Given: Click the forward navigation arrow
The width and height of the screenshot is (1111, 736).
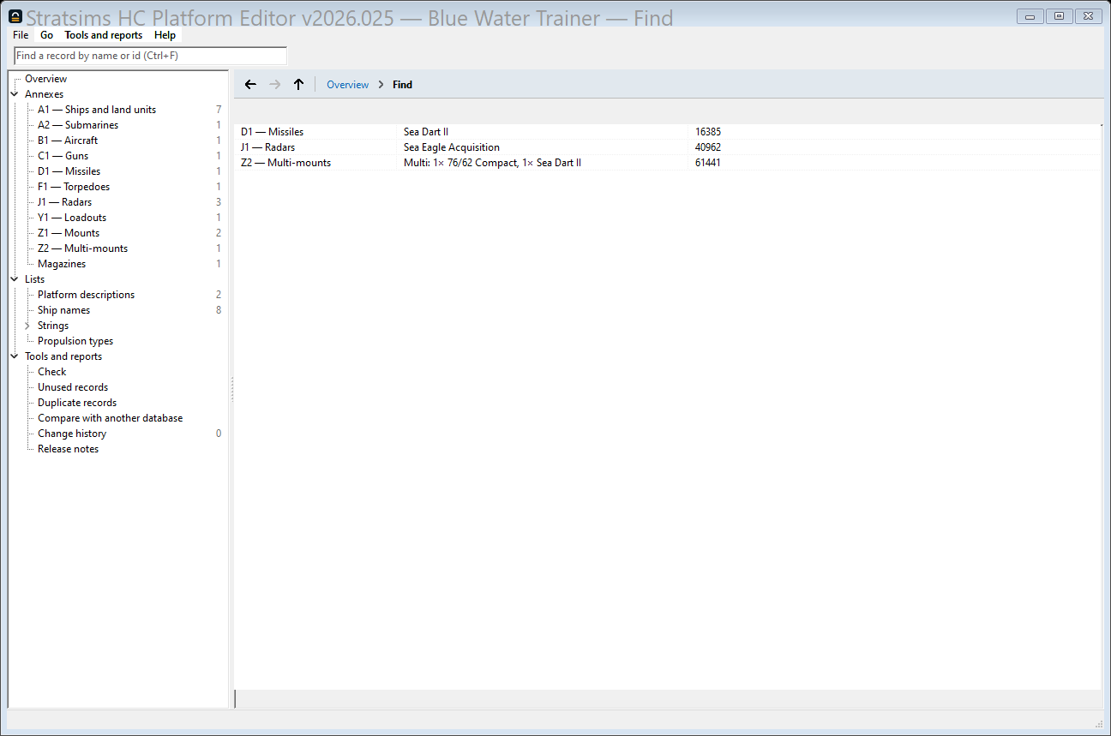Looking at the screenshot, I should (x=274, y=84).
